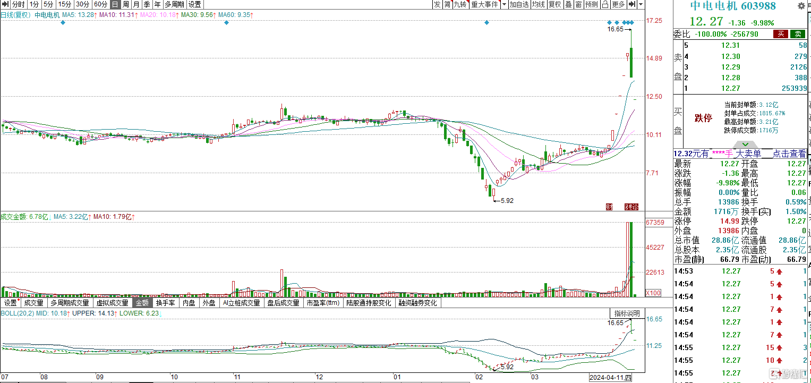Viewport: 811px width, 383px height.
Task: Select 金额 indicator tab
Action: tap(142, 303)
